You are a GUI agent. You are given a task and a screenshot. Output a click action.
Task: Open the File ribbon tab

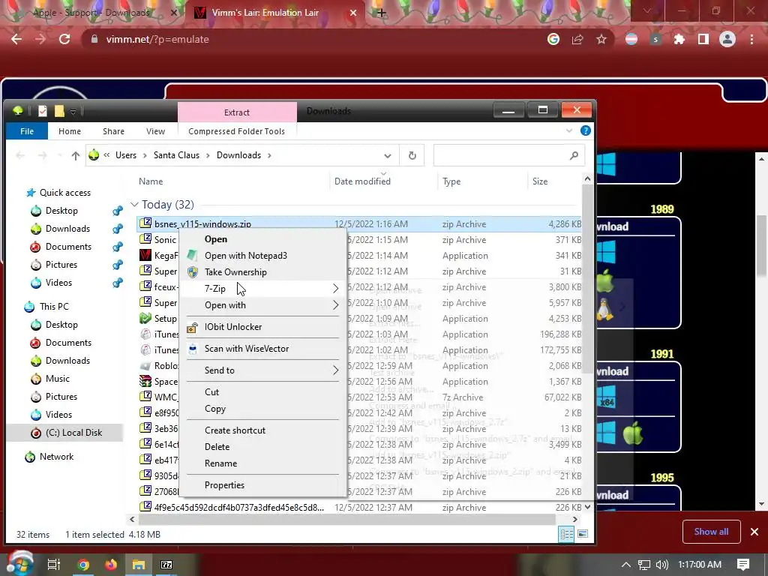(27, 131)
